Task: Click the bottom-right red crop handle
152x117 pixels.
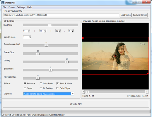Action: pyautogui.click(x=148, y=73)
